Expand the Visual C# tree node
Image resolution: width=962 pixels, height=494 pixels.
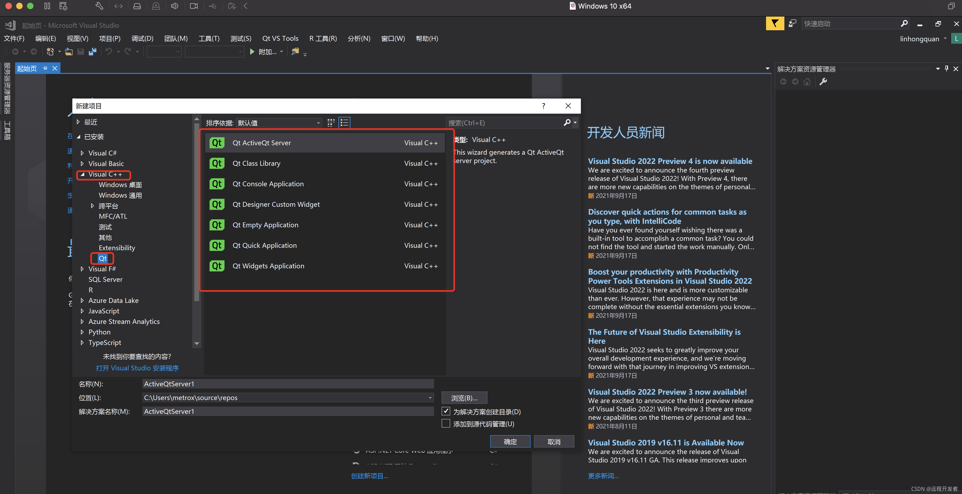pyautogui.click(x=82, y=153)
